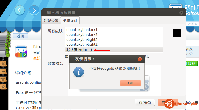Click the green 卸载 uninstall button
Image resolution: width=199 pixels, height=110 pixels.
coord(192,63)
